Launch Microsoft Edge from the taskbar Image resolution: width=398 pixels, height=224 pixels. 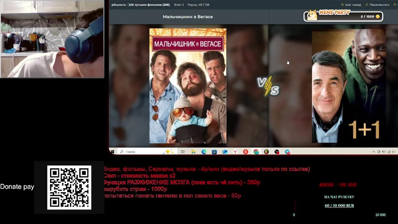point(204,152)
